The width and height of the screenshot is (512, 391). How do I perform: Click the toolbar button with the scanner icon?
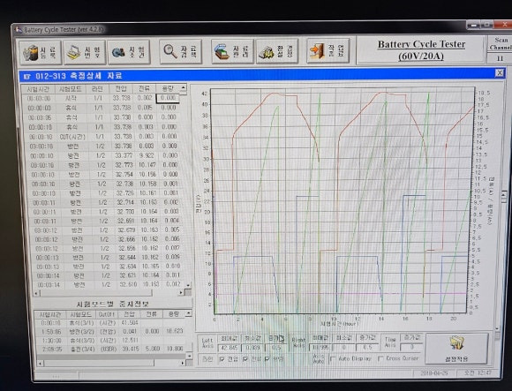pos(232,51)
